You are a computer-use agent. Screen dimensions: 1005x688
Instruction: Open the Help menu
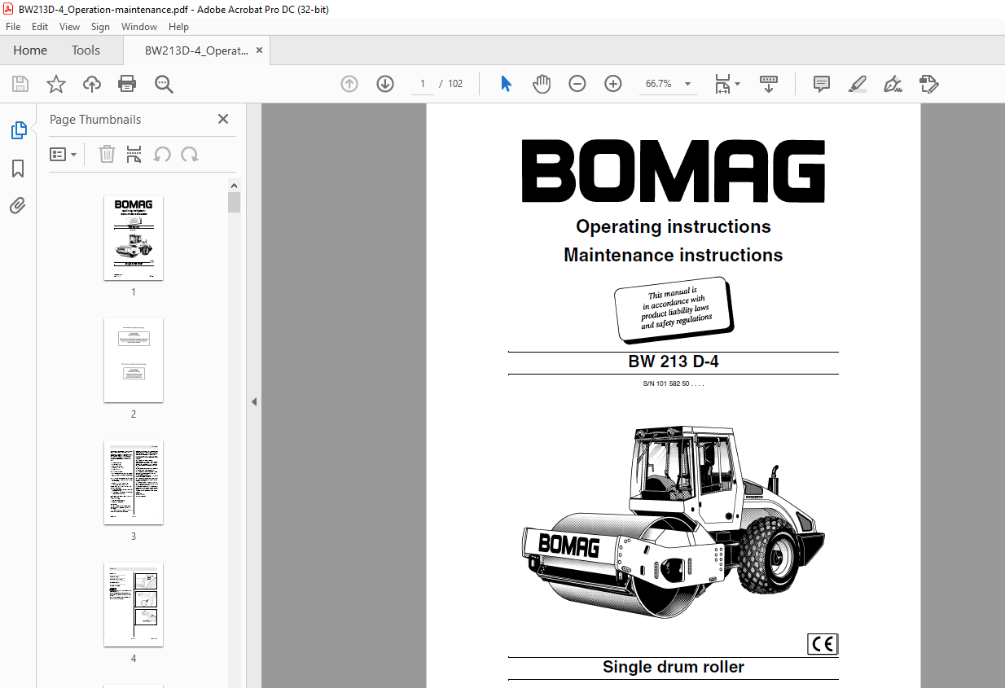[x=178, y=27]
